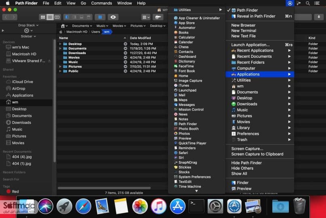Open the Siri icon in Dock
The height and width of the screenshot is (218, 326).
pos(46,206)
